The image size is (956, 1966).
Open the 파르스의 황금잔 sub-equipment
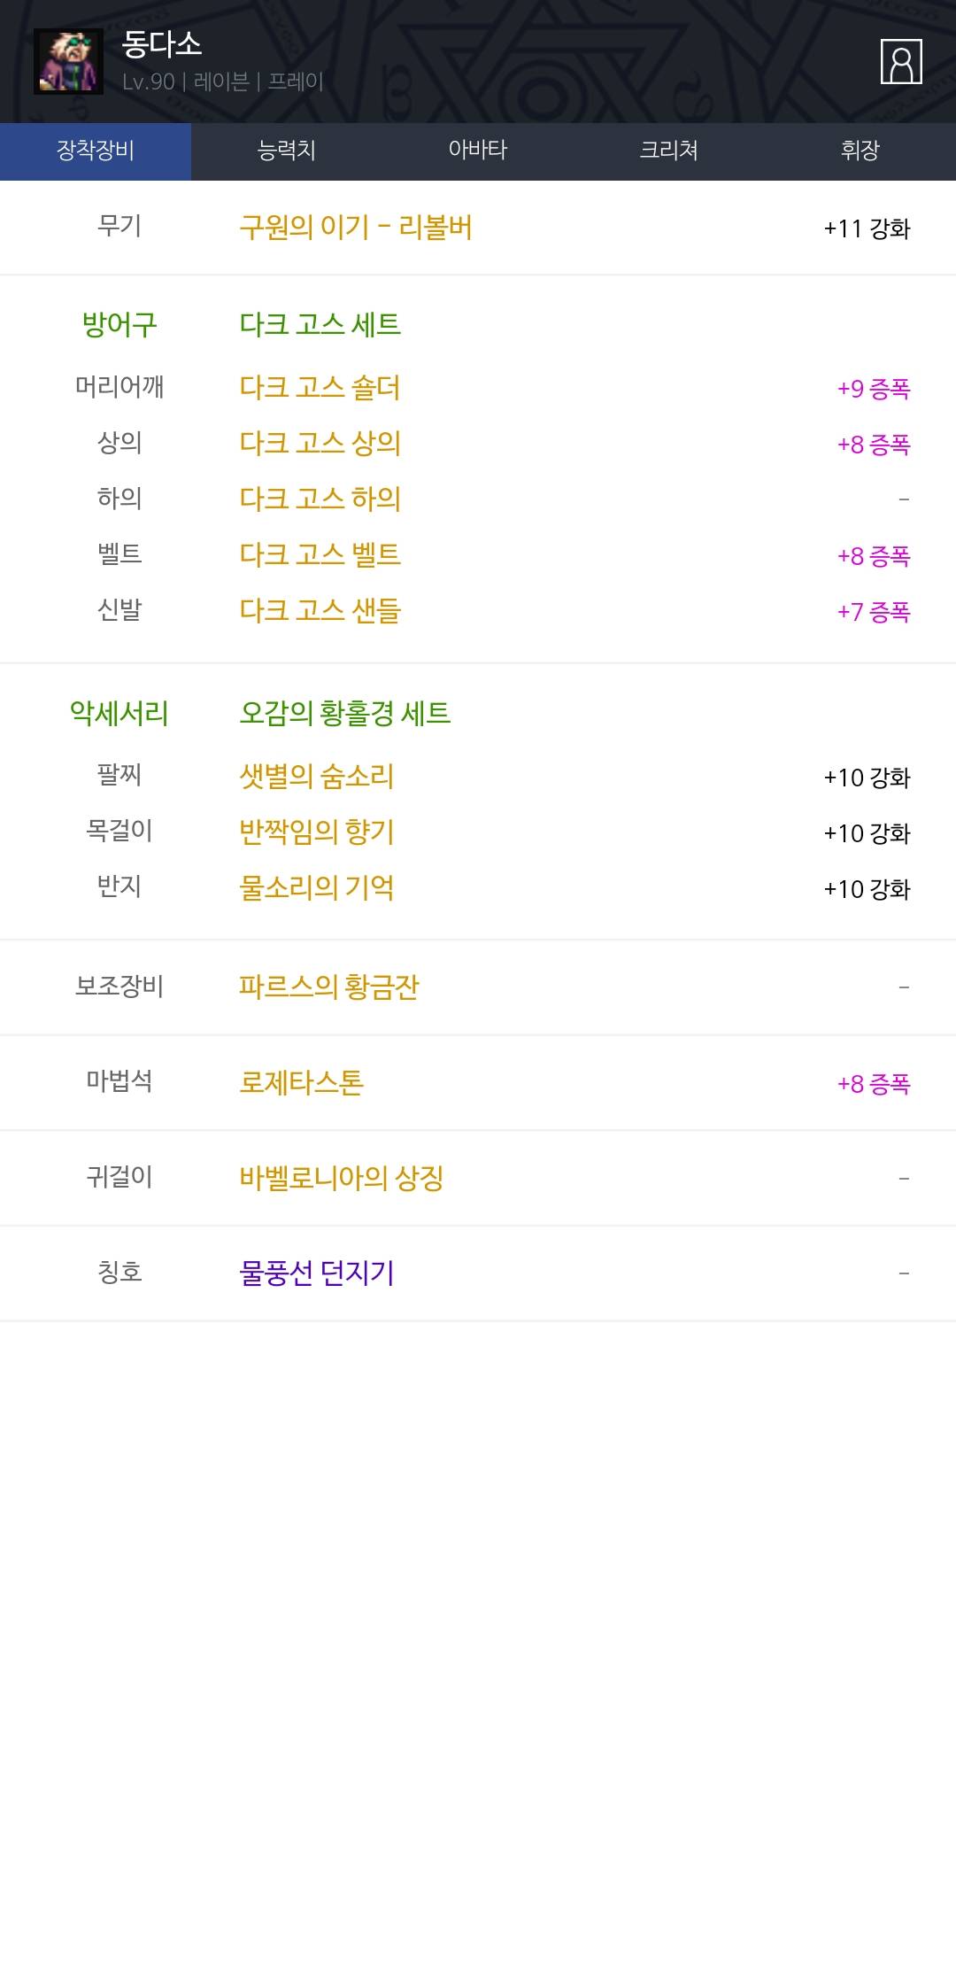328,987
